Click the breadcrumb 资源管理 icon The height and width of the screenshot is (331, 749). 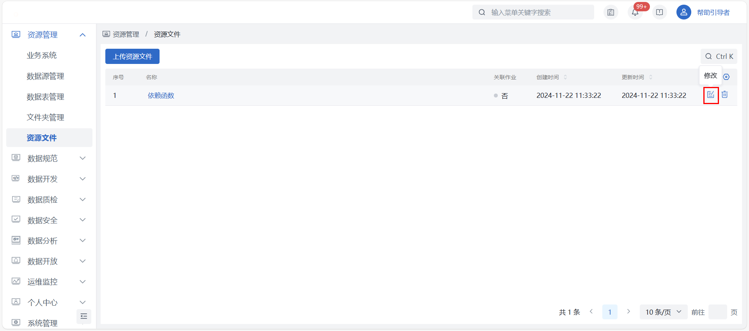coord(106,34)
